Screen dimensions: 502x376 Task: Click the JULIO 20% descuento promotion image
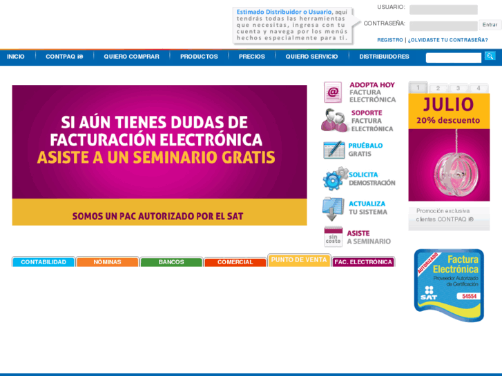point(449,147)
